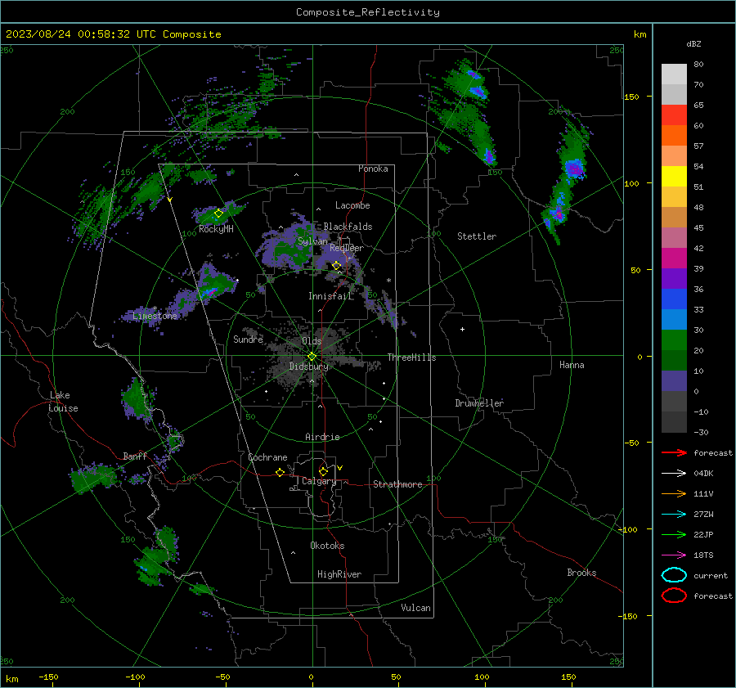The width and height of the screenshot is (736, 688).
Task: Click the magenta 18TS arrow legend icon
Action: coord(674,555)
